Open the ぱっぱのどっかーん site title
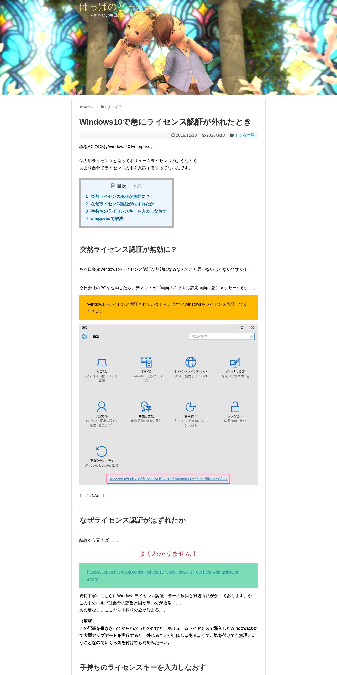 [x=121, y=7]
